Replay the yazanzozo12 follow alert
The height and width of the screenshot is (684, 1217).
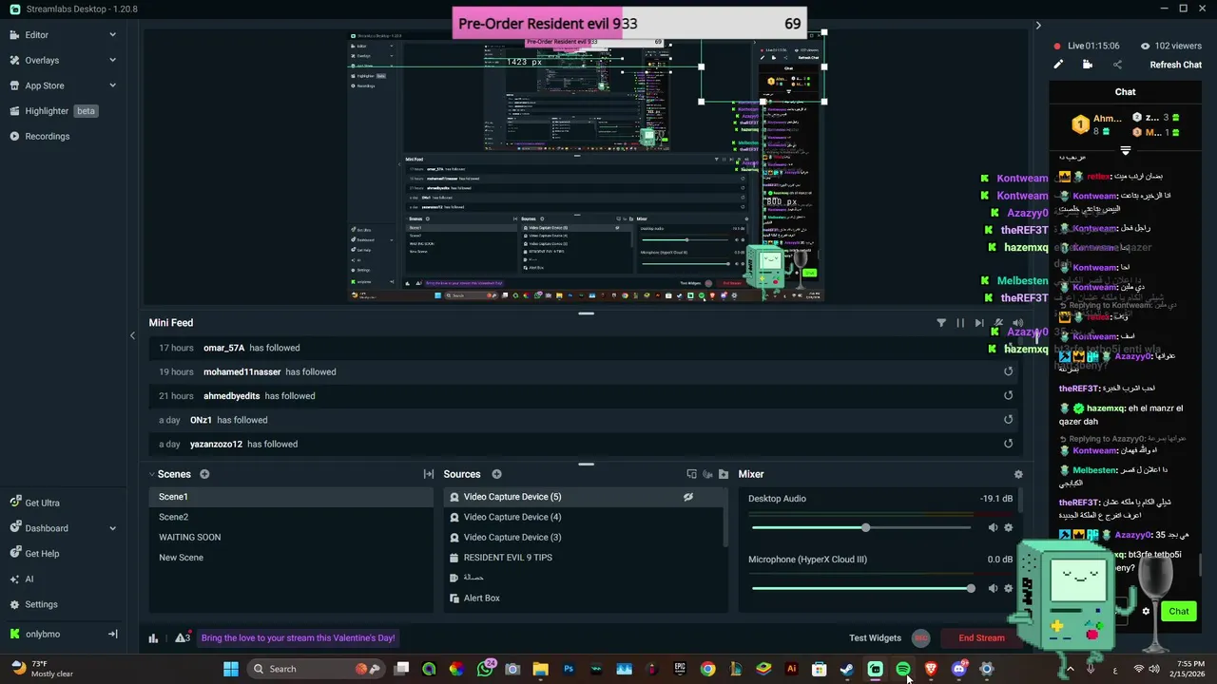coord(1008,444)
